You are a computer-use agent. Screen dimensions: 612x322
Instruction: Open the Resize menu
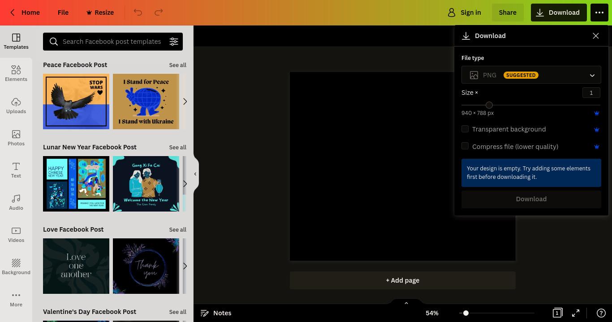coord(100,13)
